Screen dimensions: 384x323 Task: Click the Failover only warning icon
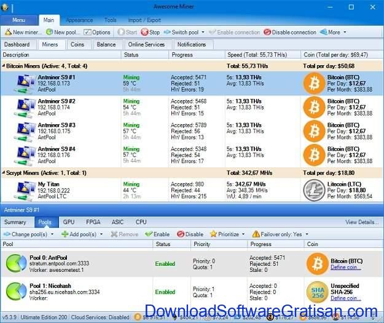point(256,234)
